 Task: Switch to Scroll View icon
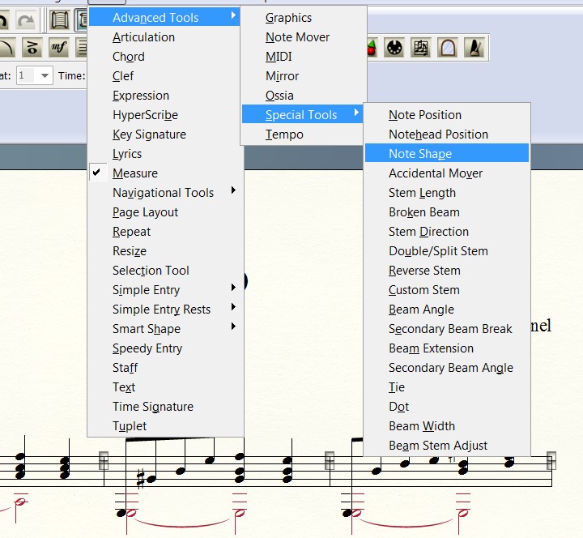[59, 19]
